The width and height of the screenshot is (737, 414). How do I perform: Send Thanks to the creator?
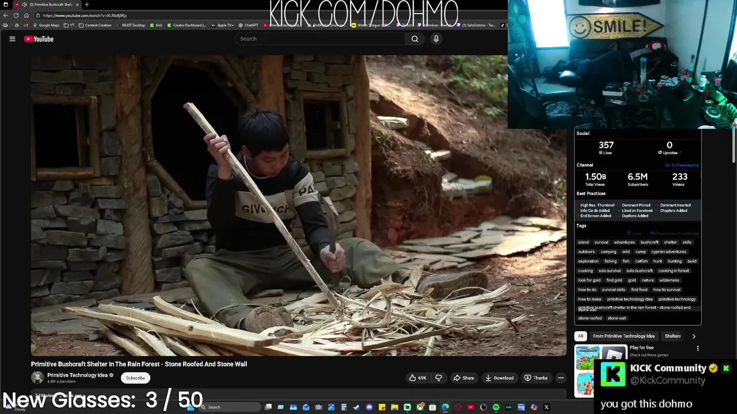(x=535, y=378)
